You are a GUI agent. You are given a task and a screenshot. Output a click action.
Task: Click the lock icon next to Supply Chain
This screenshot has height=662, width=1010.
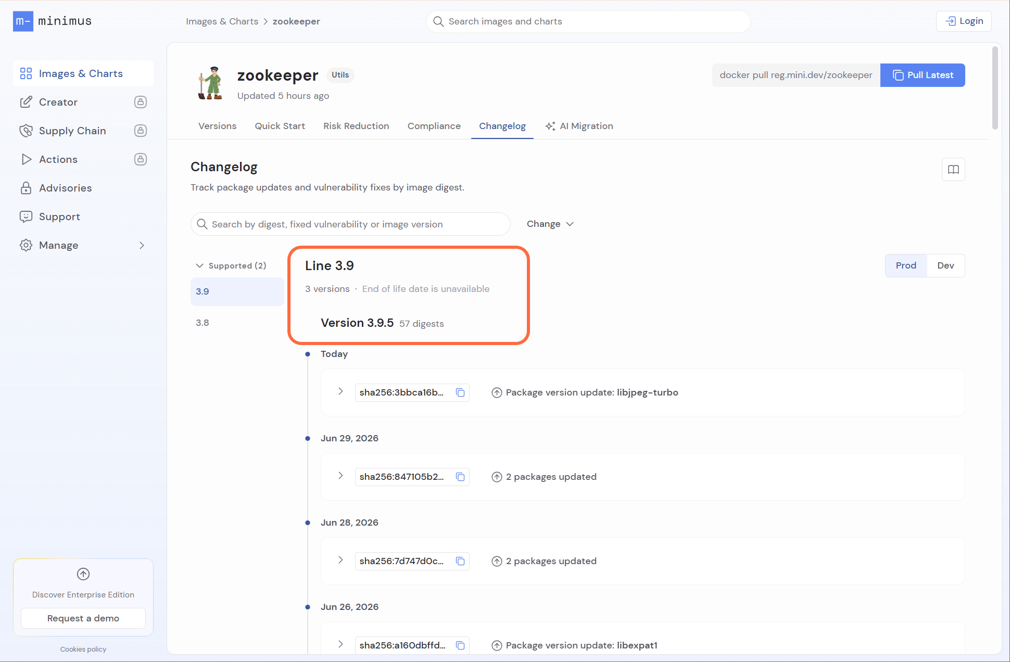point(141,131)
